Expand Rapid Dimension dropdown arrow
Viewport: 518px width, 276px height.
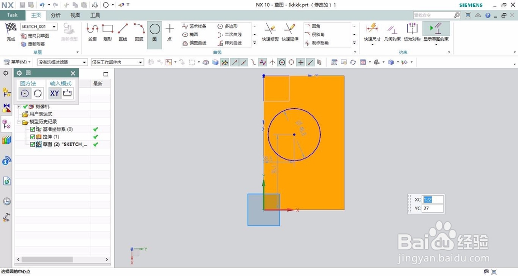(372, 44)
